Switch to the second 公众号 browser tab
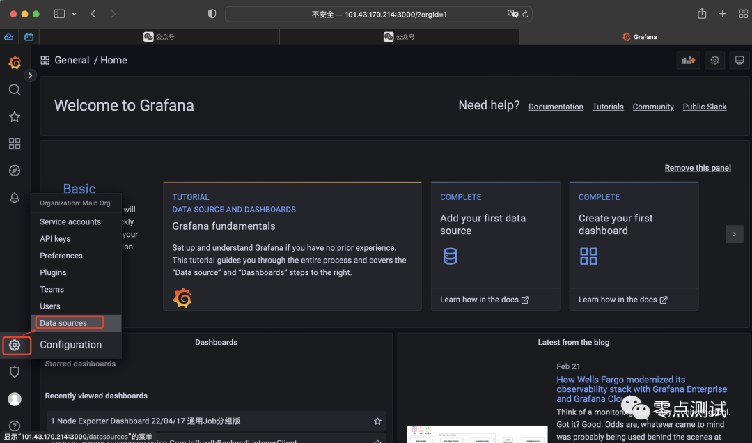The image size is (752, 443). coord(399,36)
